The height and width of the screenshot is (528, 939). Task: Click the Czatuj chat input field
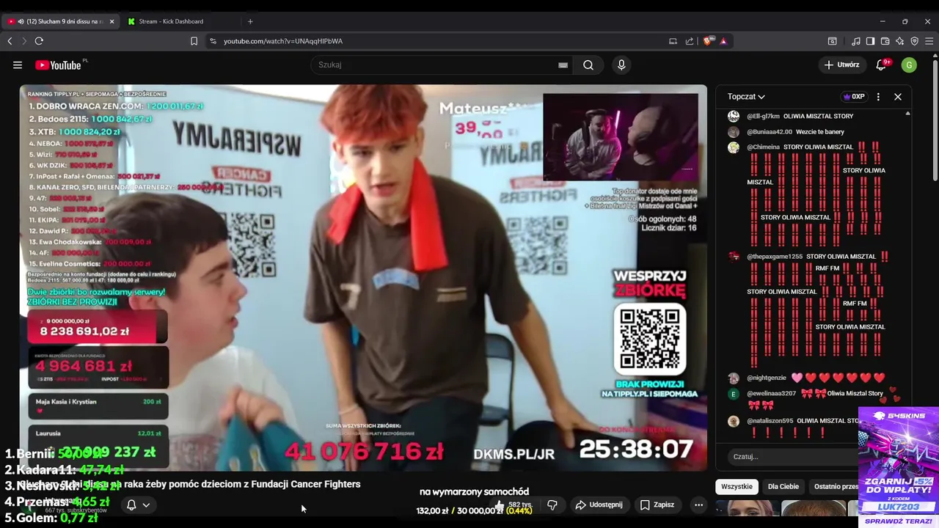tap(794, 456)
